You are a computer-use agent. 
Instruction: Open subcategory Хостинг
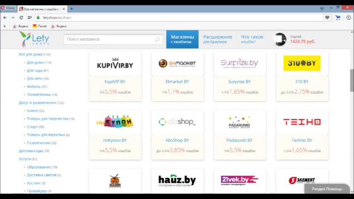tap(34, 183)
